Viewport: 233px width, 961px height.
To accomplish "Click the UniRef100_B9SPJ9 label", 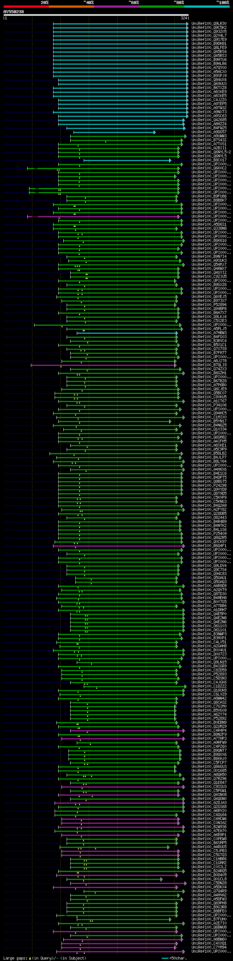I will (209, 76).
